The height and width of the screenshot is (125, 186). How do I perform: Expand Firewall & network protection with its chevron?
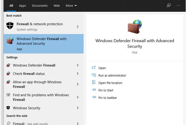tap(78, 27)
